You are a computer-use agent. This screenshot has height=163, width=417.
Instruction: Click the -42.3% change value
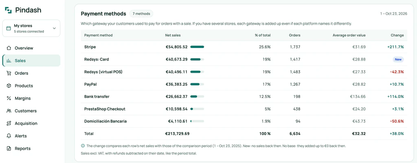click(x=397, y=72)
